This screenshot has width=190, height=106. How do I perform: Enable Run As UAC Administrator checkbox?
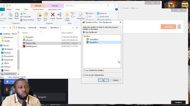(84, 75)
